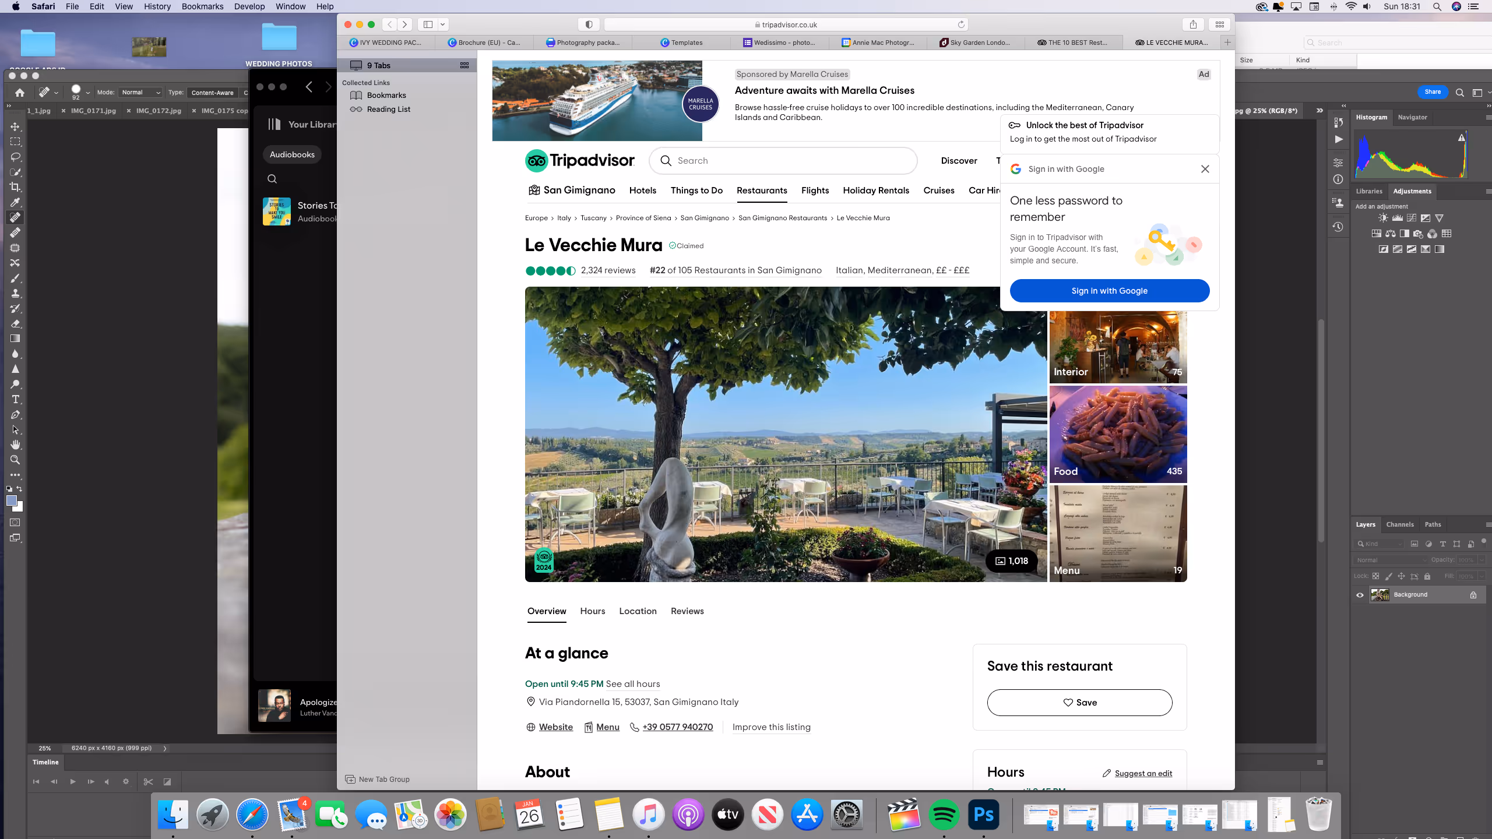Screen dimensions: 1492x839
Task: Open the restaurant Website link
Action: [555, 727]
